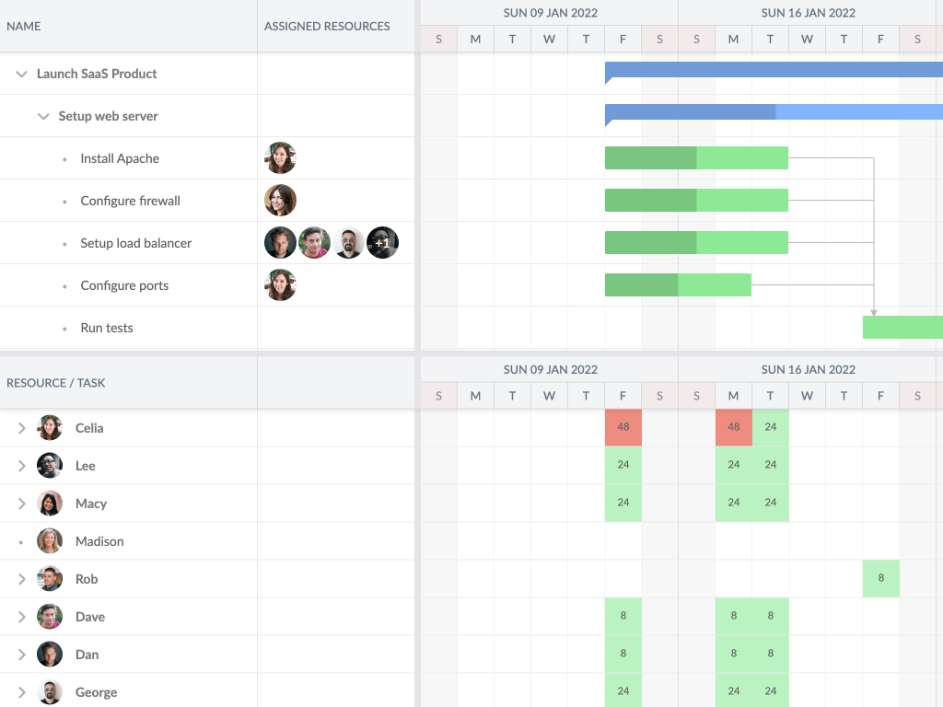
Task: Click Celia's red 48 Friday allocation cell
Action: pos(623,427)
